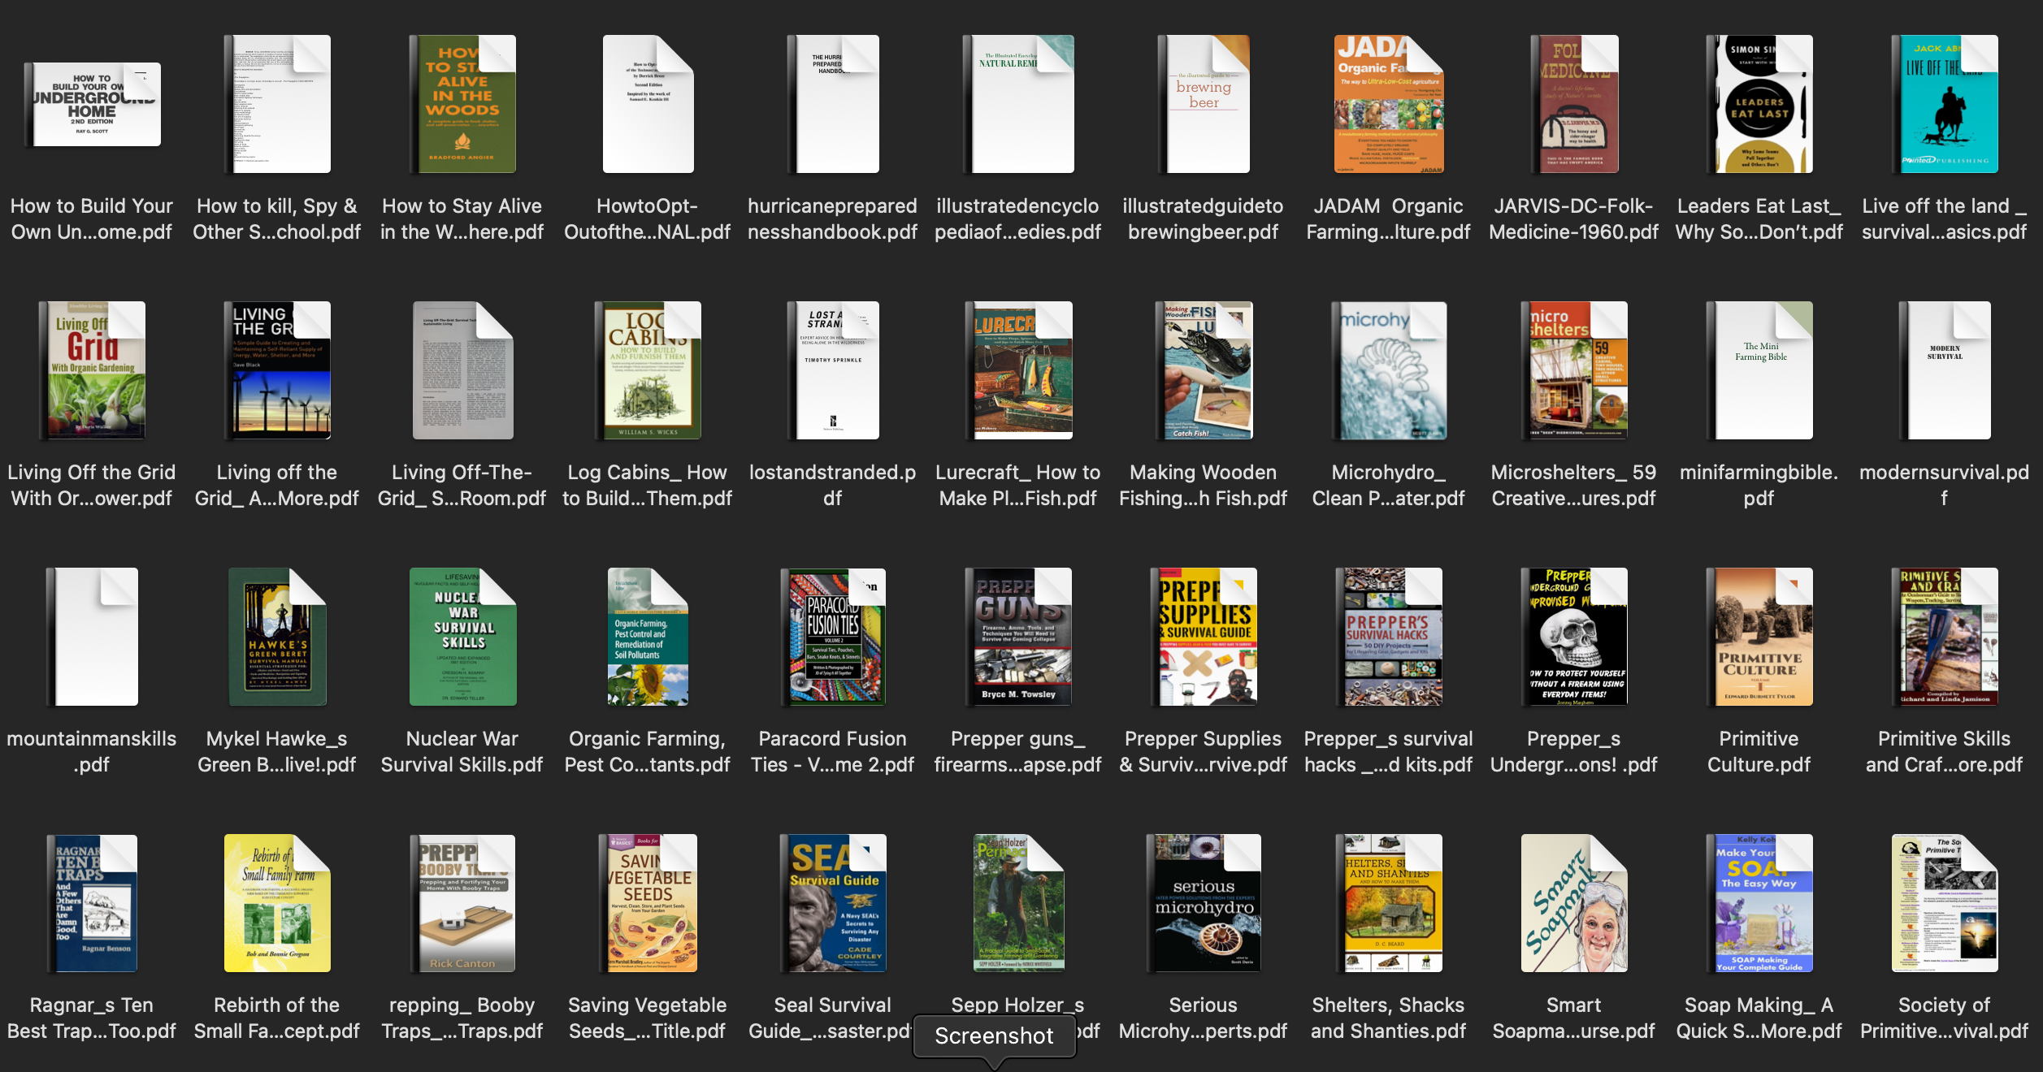
Task: Click the 'mountainmanskills.pdf' filename
Action: 92,752
